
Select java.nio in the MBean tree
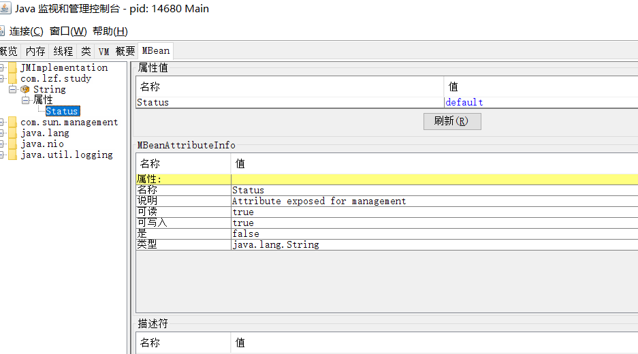42,144
